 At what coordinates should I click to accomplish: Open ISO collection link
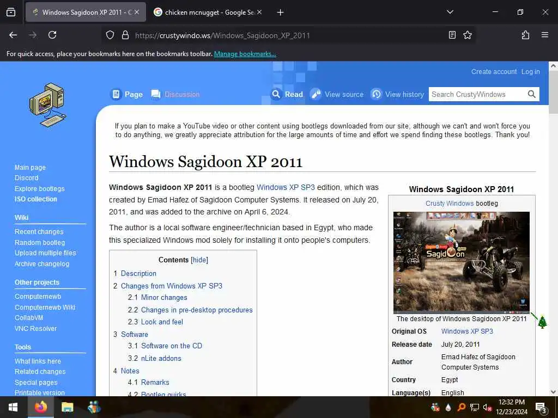pos(35,199)
